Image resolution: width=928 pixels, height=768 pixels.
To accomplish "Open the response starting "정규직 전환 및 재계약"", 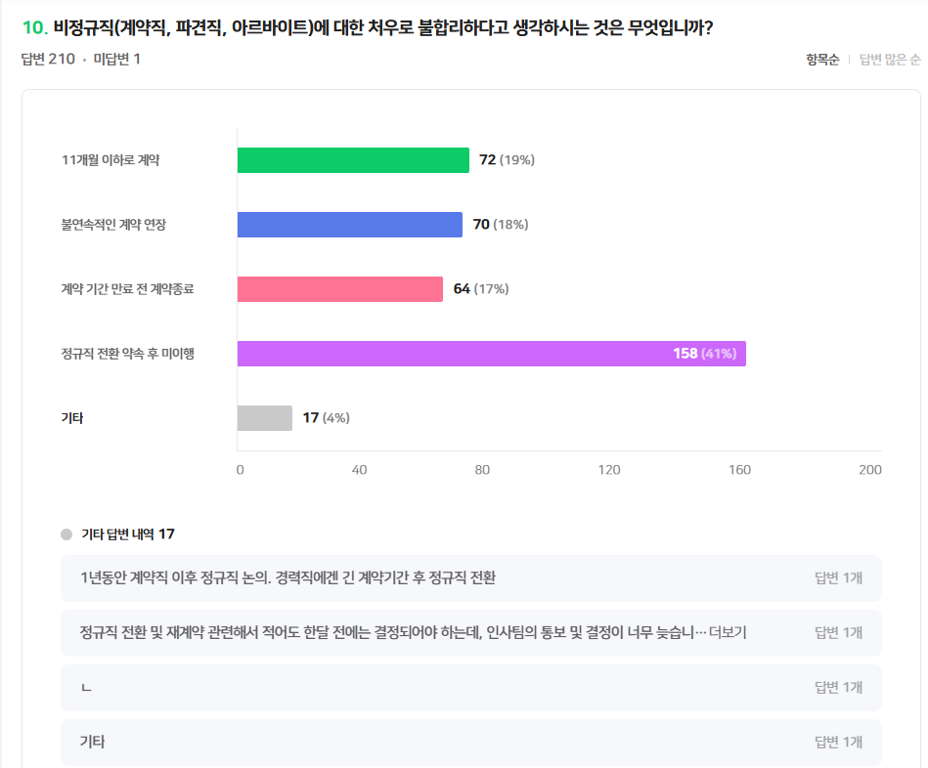I will tap(386, 633).
